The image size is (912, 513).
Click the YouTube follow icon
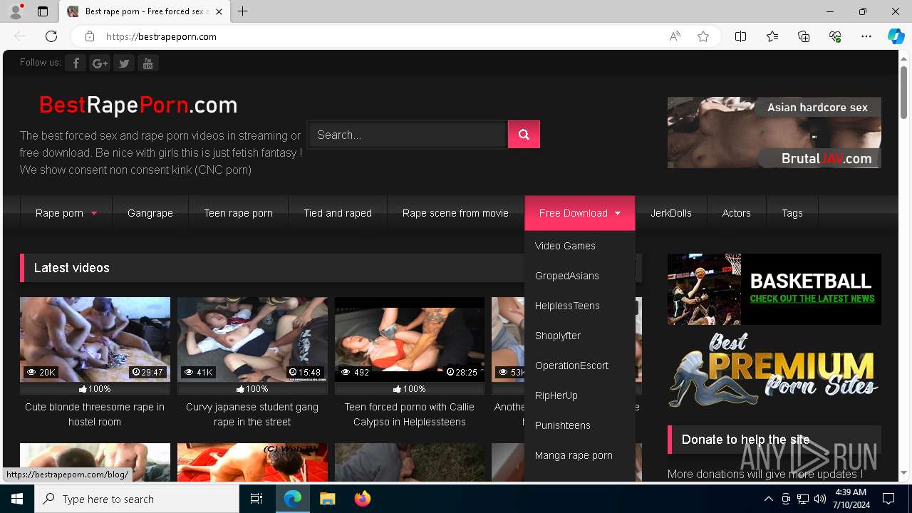click(x=147, y=63)
